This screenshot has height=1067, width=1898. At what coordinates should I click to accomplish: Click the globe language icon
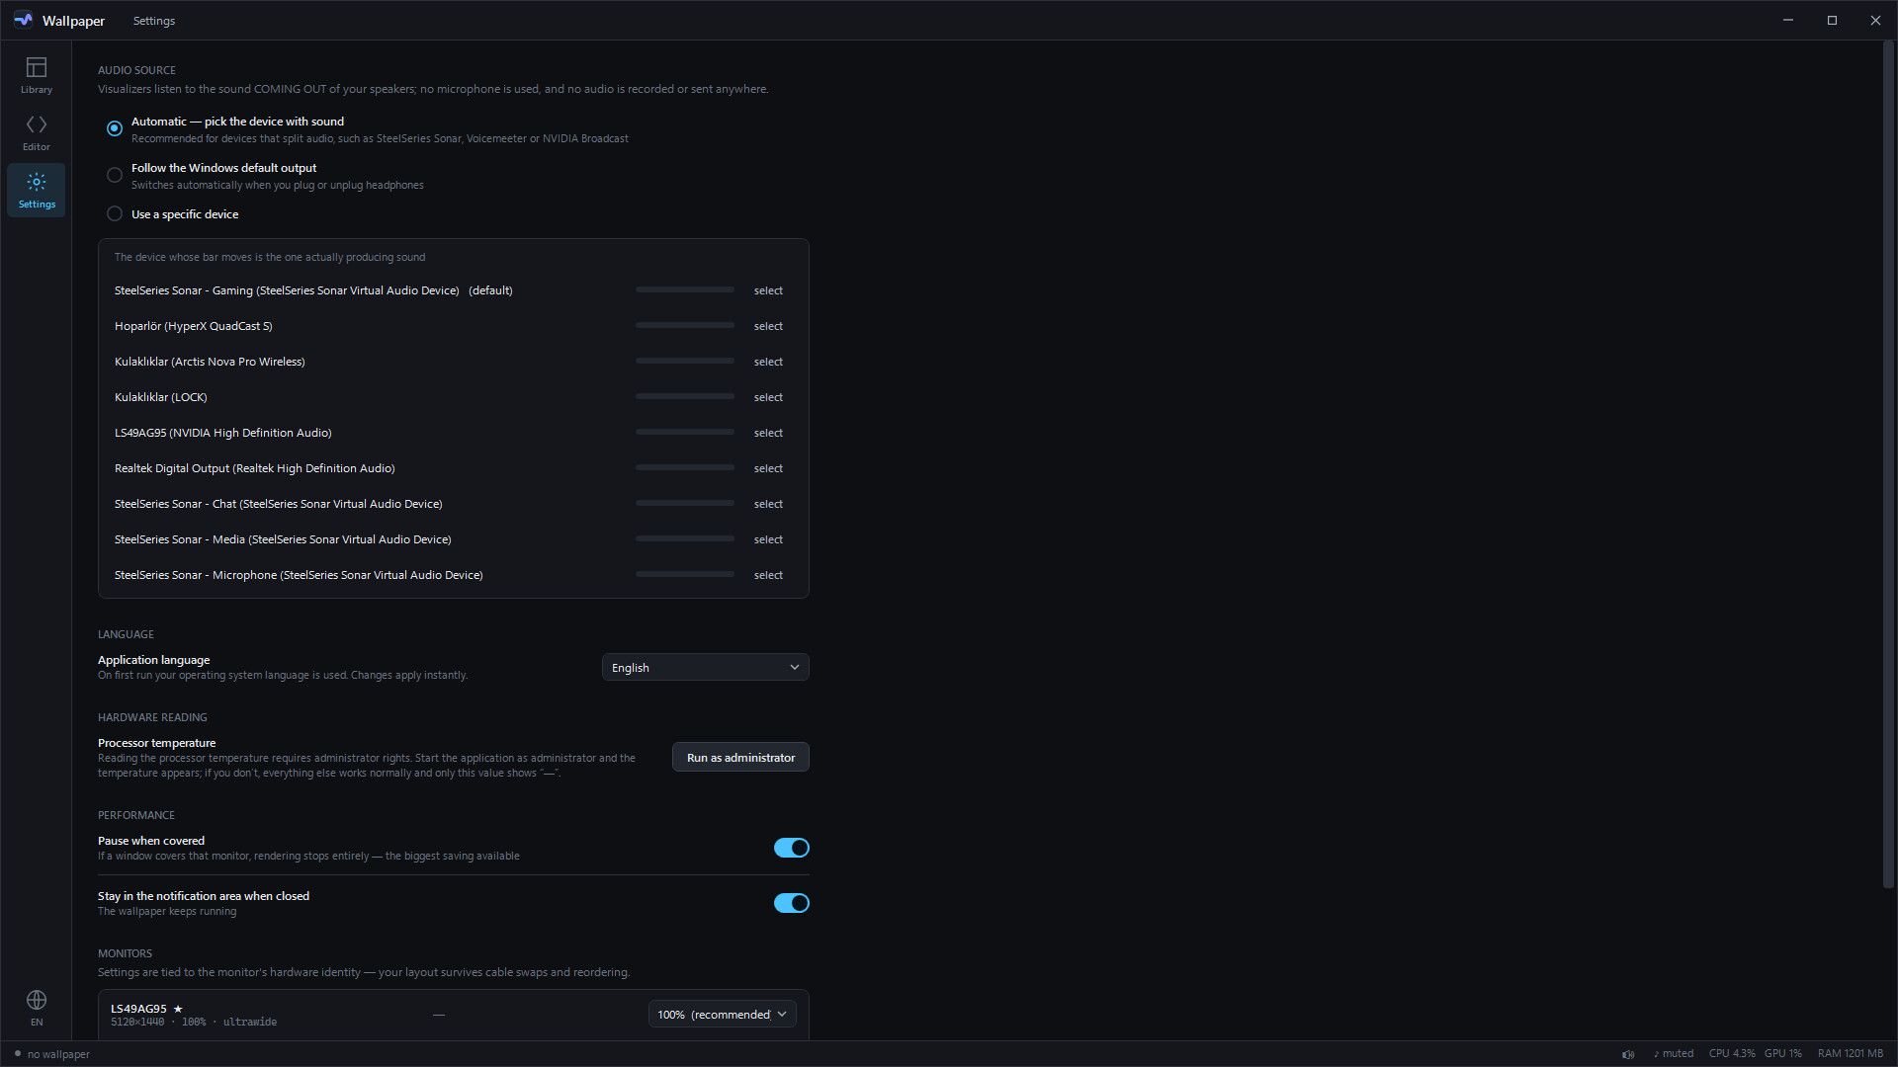[37, 1000]
